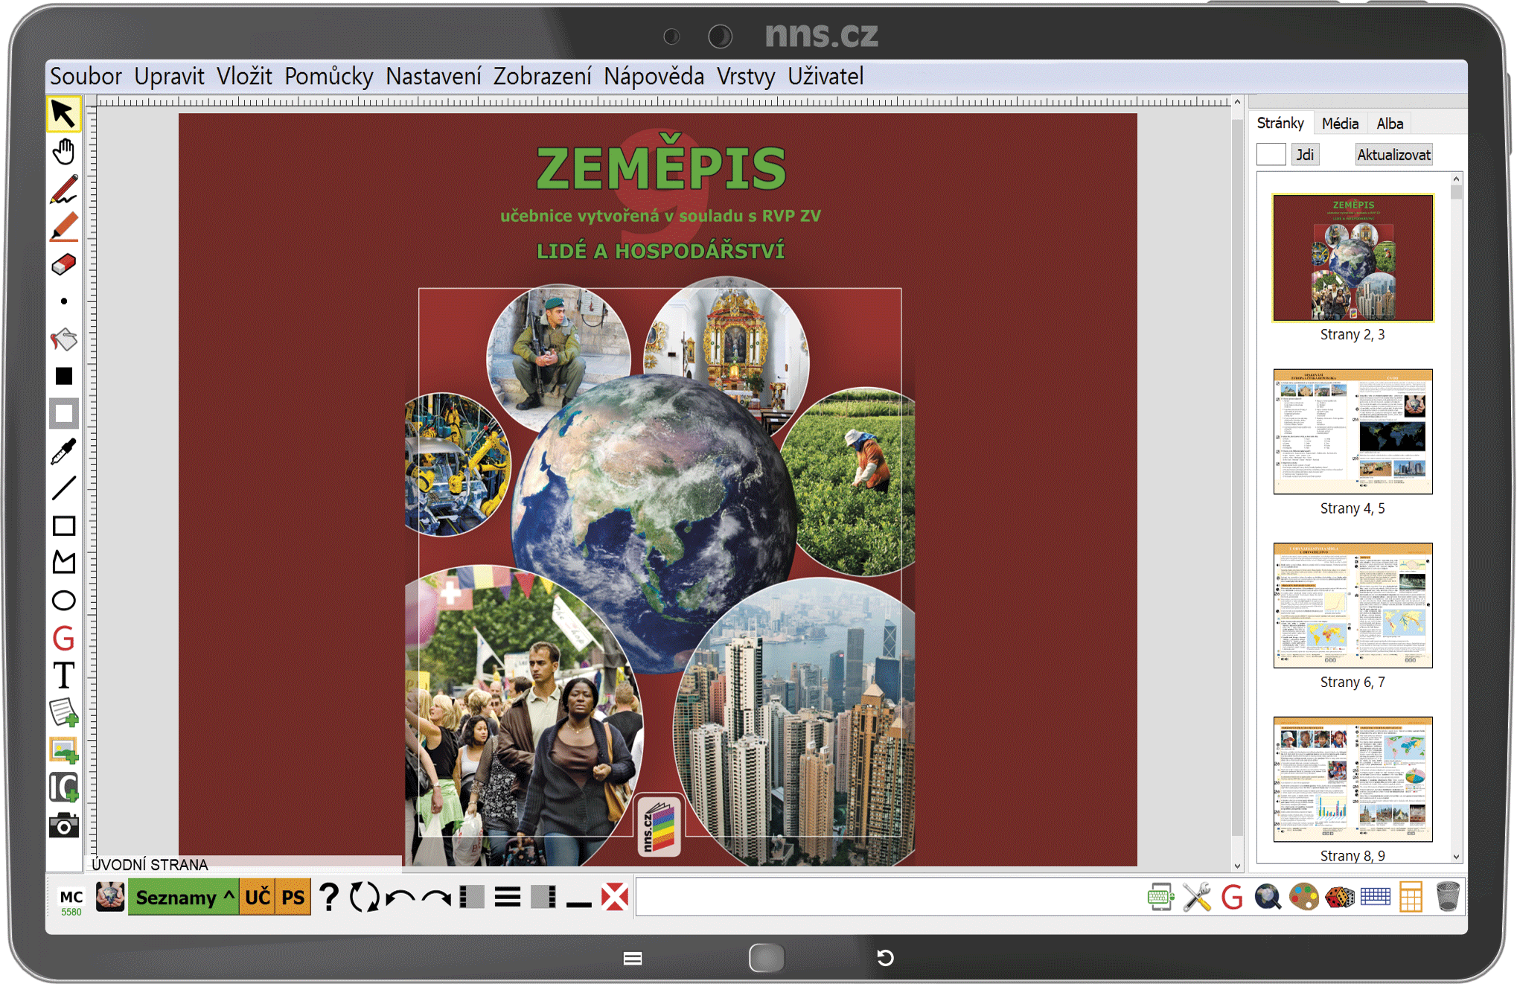Select the orange highlighter tool
1517x984 pixels.
pyautogui.click(x=63, y=227)
